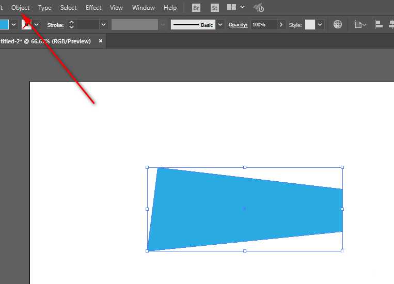Open the graphic Style dropdown arrow
394x284 pixels.
pos(320,25)
